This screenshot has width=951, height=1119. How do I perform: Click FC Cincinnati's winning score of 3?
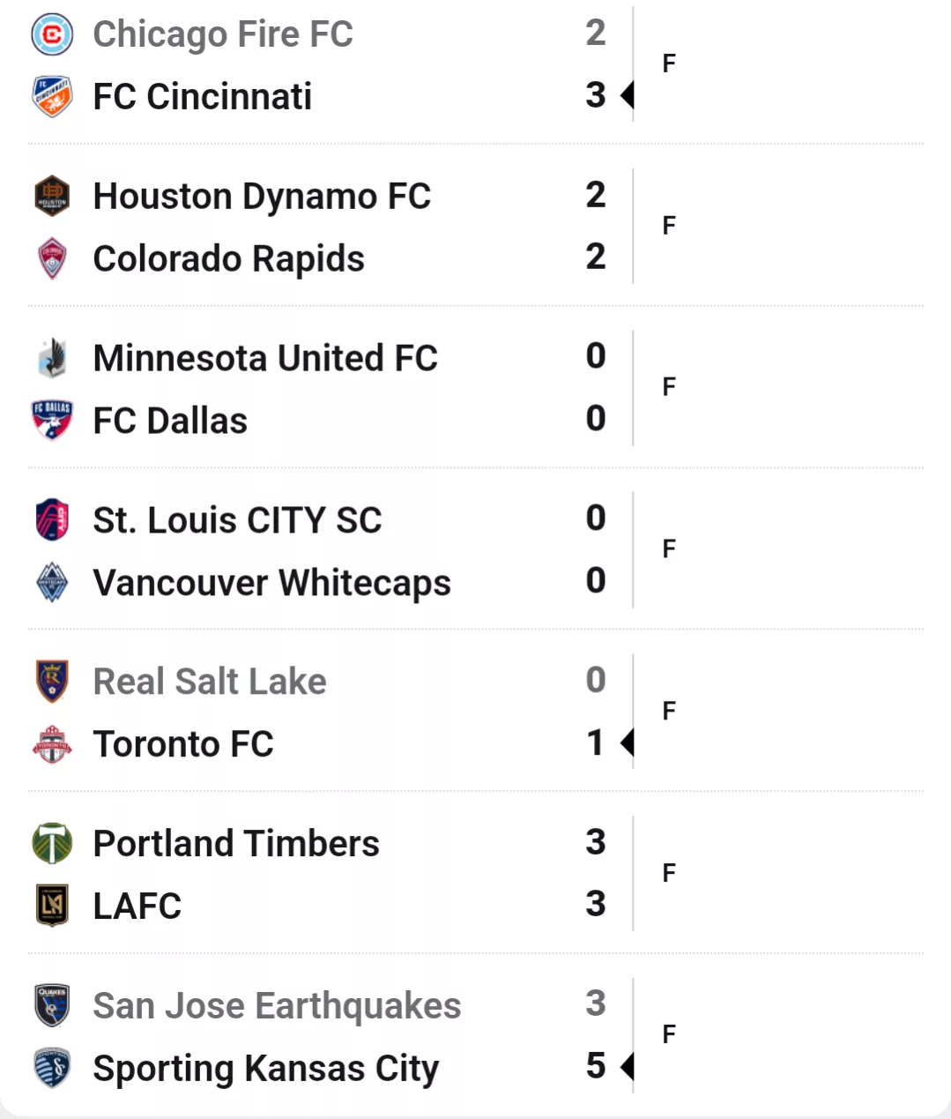click(596, 95)
